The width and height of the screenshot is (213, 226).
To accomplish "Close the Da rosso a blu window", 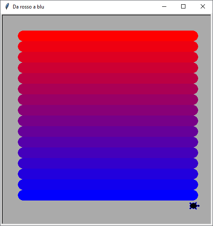I will 203,6.
